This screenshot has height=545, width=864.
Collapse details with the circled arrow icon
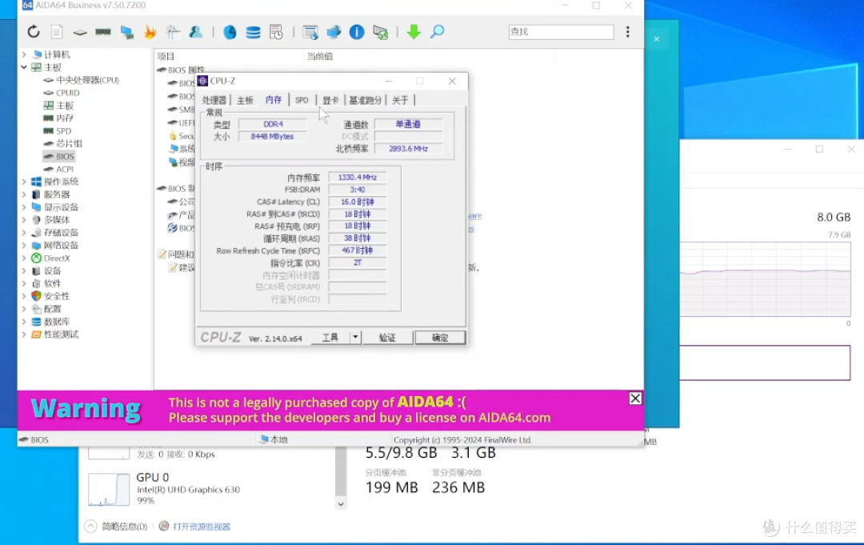point(90,527)
